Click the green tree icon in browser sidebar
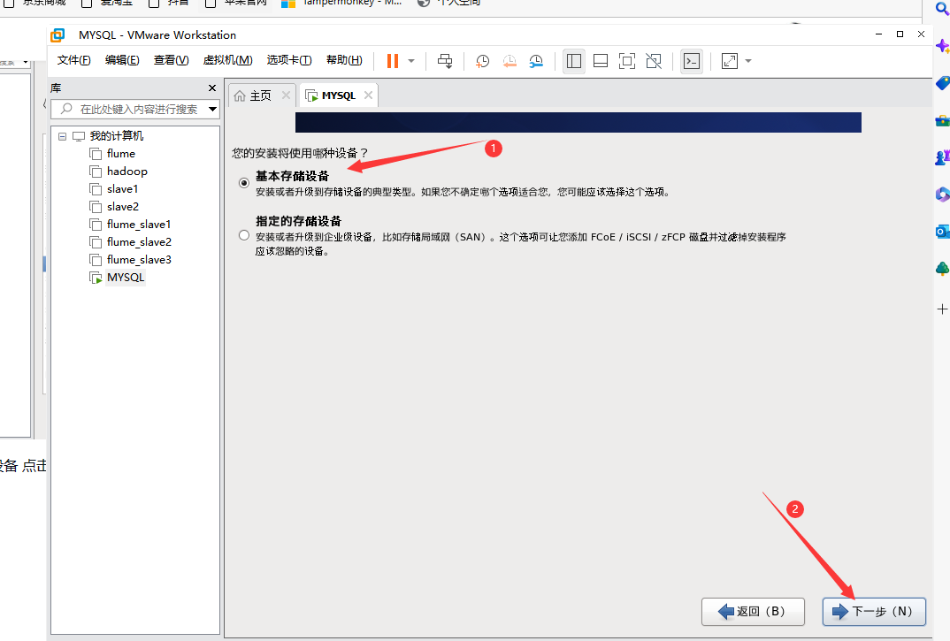950x641 pixels. 942,269
